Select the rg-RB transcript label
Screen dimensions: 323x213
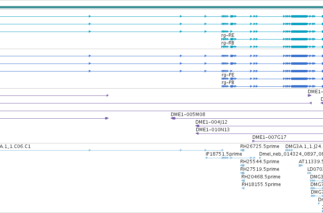(x=228, y=43)
